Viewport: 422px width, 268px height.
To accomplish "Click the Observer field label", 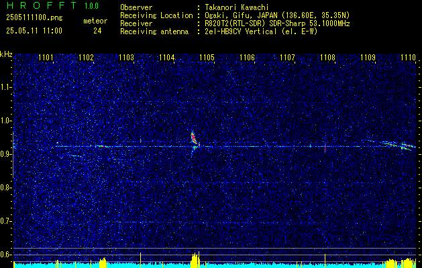I will (x=136, y=8).
